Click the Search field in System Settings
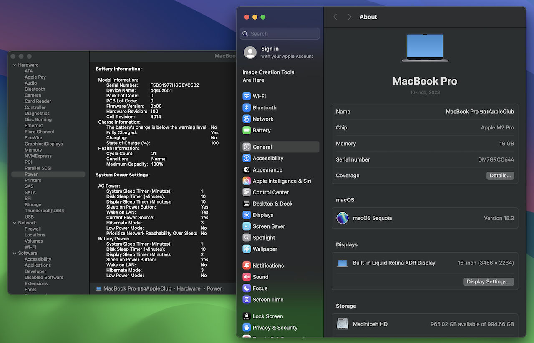The image size is (534, 343). click(280, 34)
